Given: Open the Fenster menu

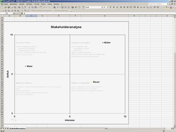Looking at the screenshot, I should tap(56, 4).
